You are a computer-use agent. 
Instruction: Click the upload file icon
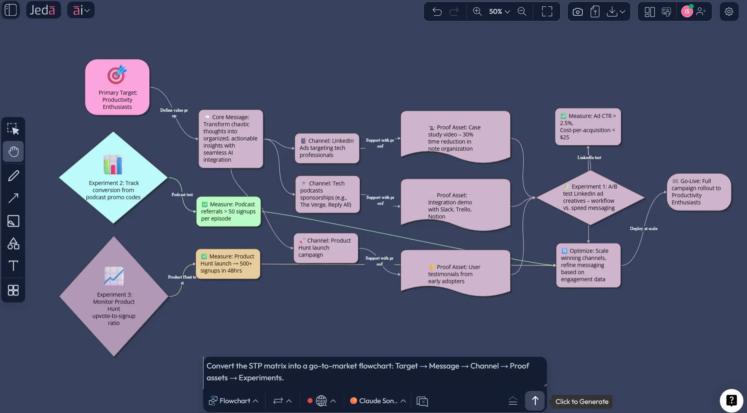point(595,11)
